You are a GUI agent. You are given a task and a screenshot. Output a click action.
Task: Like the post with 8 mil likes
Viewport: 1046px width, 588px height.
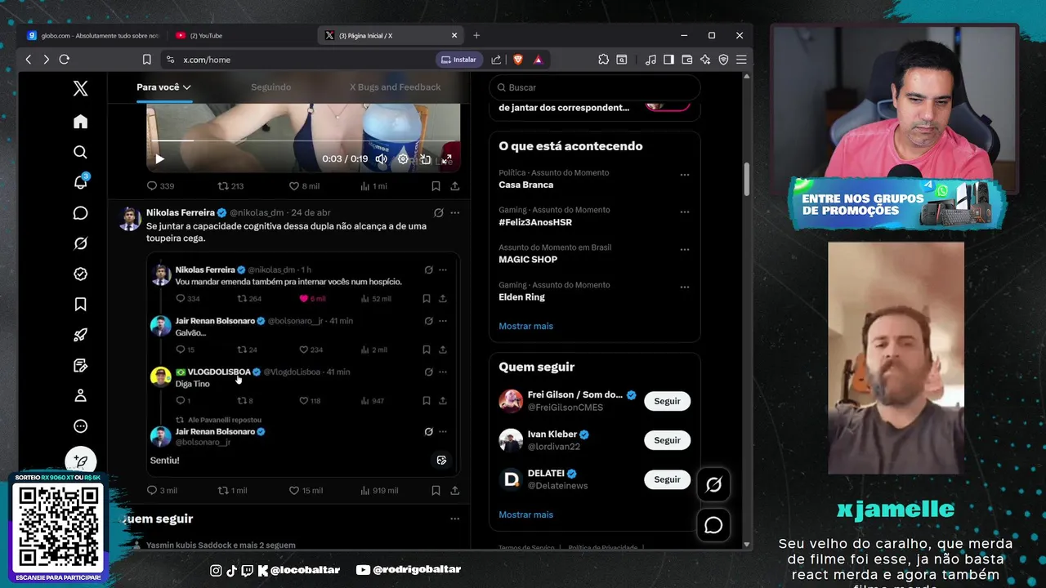pos(304,186)
